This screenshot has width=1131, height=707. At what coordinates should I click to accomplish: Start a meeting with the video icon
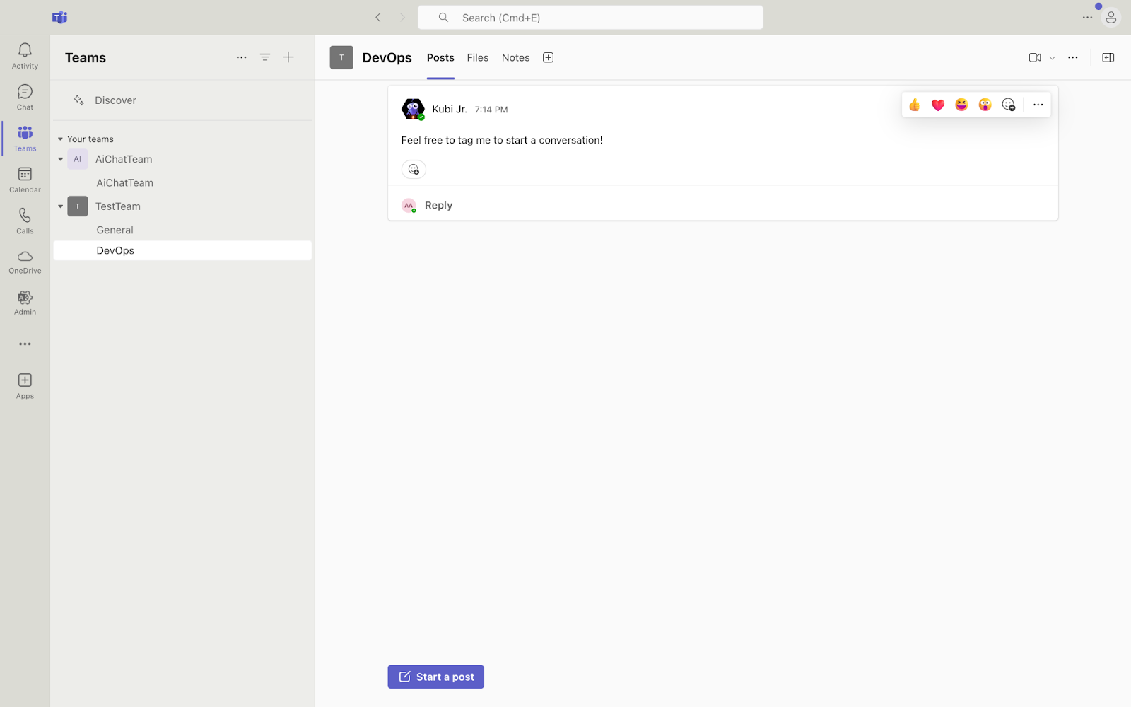1035,57
